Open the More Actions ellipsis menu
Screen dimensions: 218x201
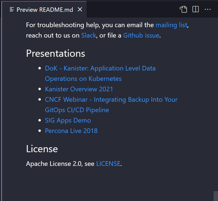(x=208, y=9)
